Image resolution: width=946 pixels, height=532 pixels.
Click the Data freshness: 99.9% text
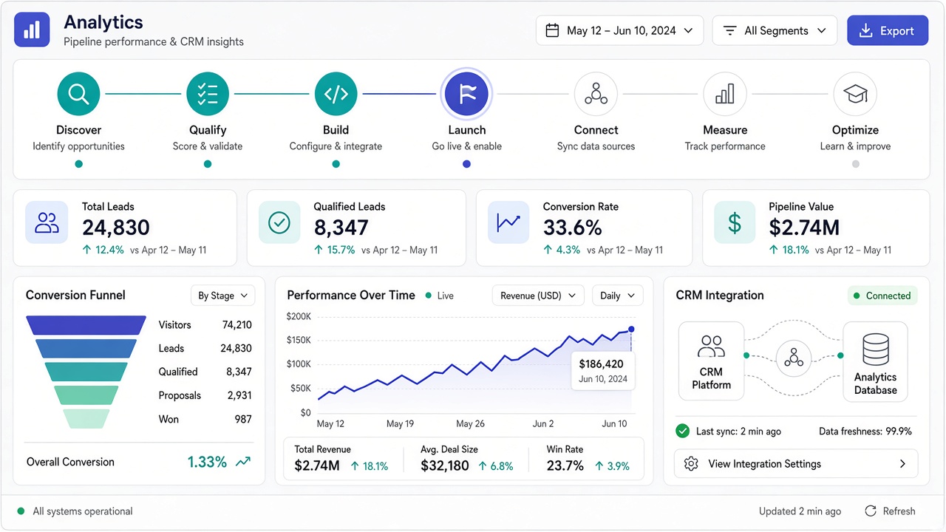tap(865, 432)
